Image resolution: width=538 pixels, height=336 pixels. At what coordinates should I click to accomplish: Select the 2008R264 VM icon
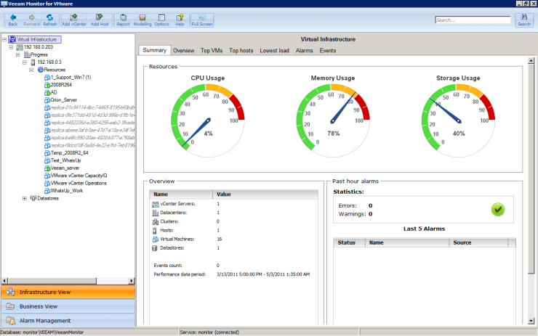click(x=47, y=85)
